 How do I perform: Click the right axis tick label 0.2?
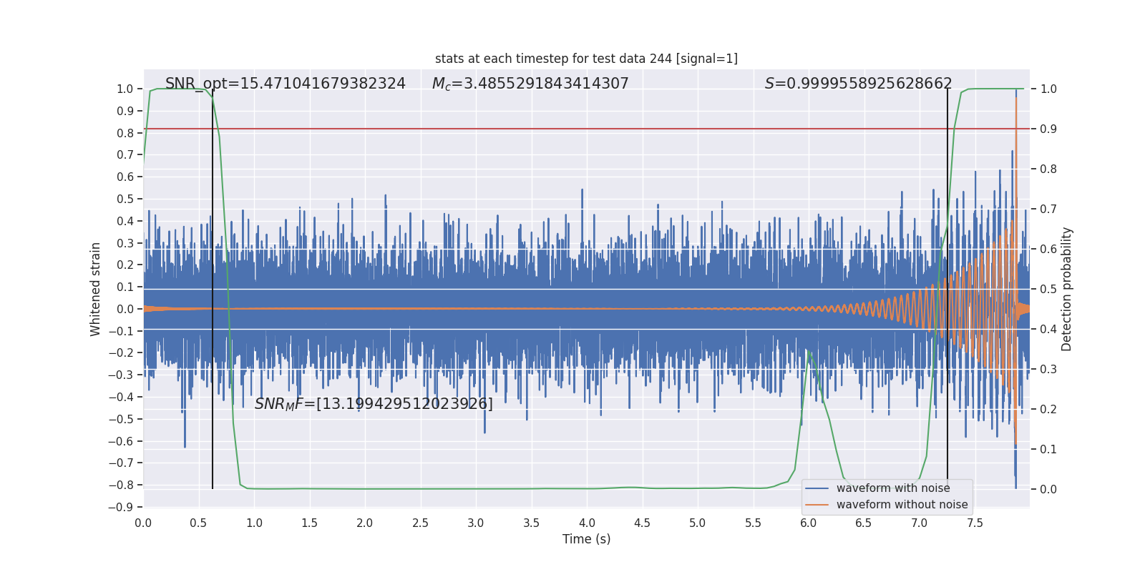[x=1048, y=410]
